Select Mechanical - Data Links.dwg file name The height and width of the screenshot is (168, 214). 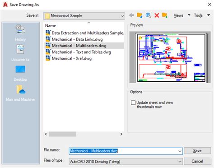pos(77,39)
